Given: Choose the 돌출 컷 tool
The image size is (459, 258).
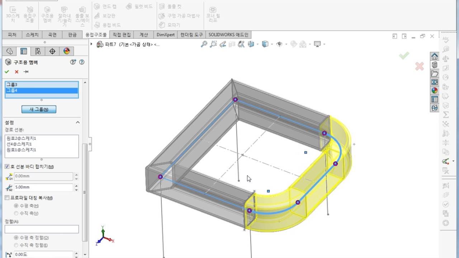Looking at the screenshot, I should [170, 6].
